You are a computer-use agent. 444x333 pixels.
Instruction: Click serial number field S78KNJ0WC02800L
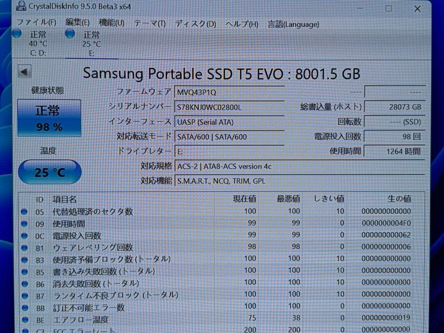tap(229, 107)
